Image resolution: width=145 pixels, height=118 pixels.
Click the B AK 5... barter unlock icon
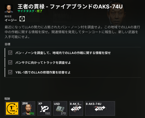(x=76, y=108)
